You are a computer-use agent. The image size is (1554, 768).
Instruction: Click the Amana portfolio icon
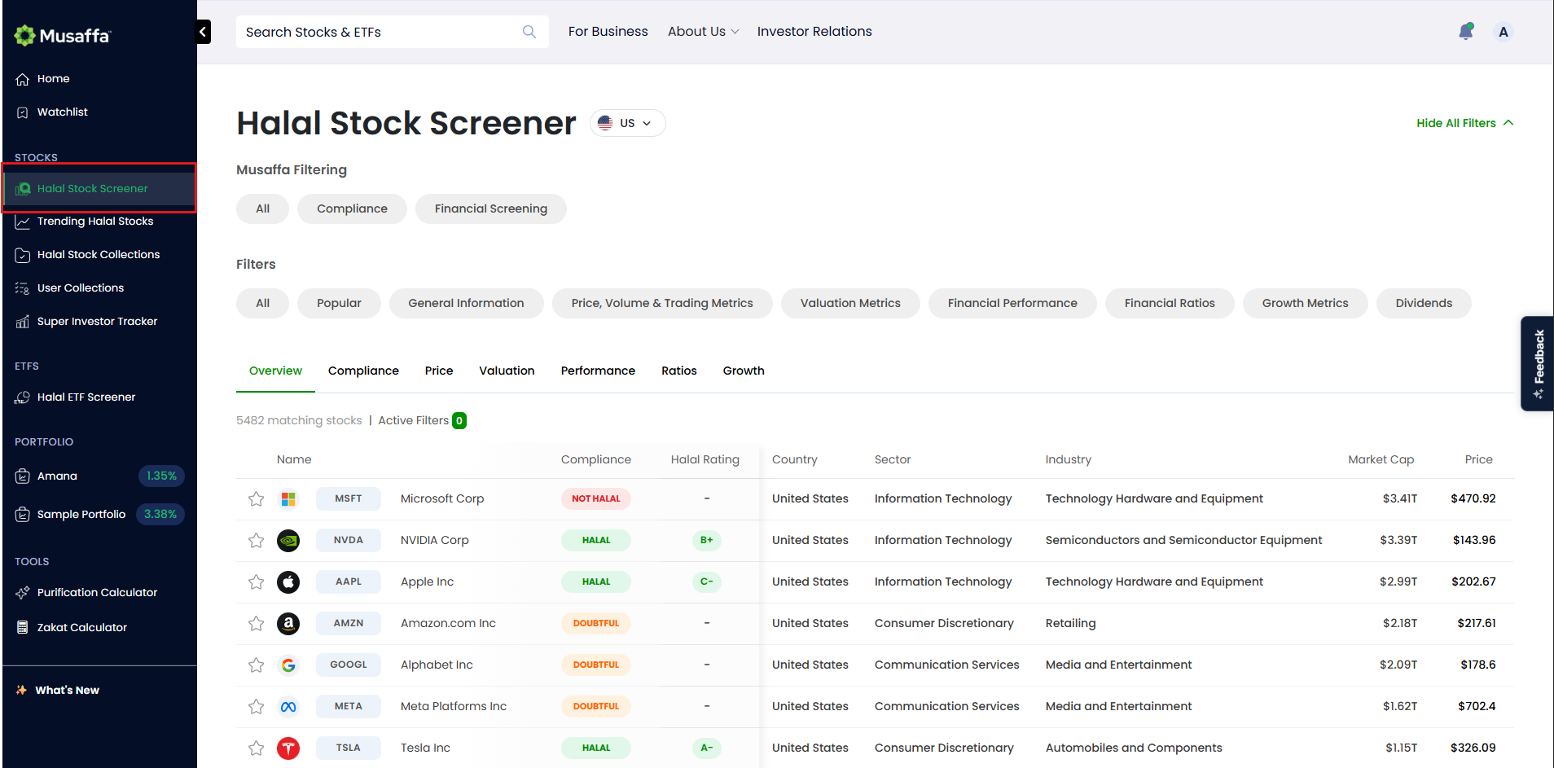23,476
